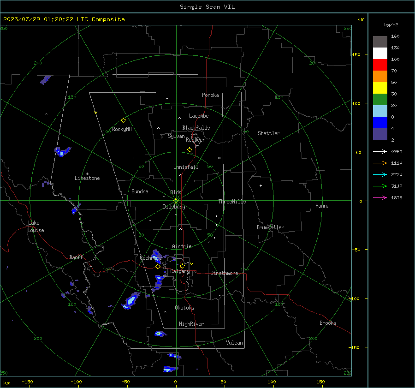
Task: Click the Vulcan label
Action: (x=235, y=343)
